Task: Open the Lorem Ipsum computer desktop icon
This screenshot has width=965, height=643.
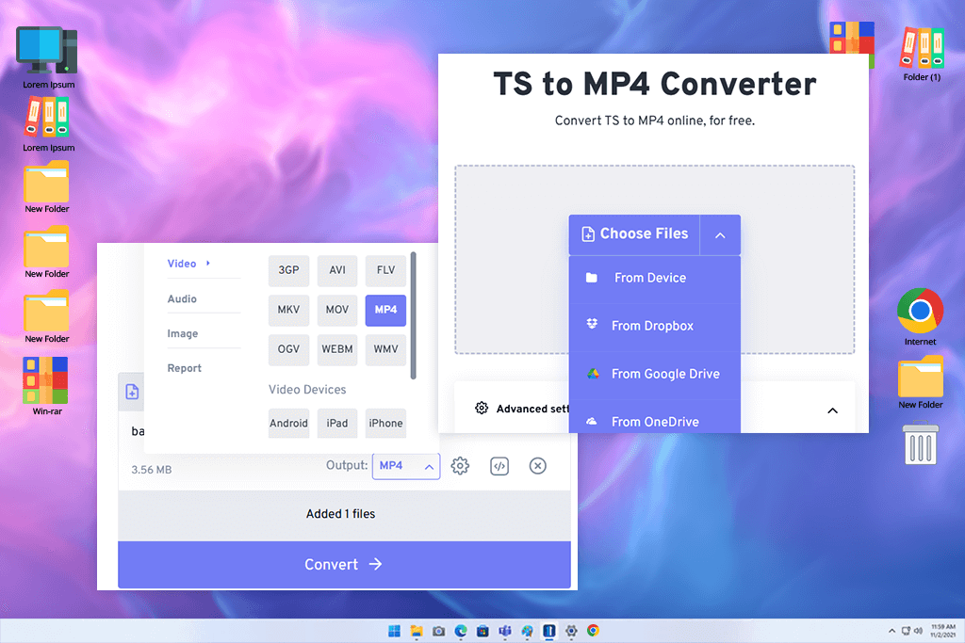Action: (48, 58)
